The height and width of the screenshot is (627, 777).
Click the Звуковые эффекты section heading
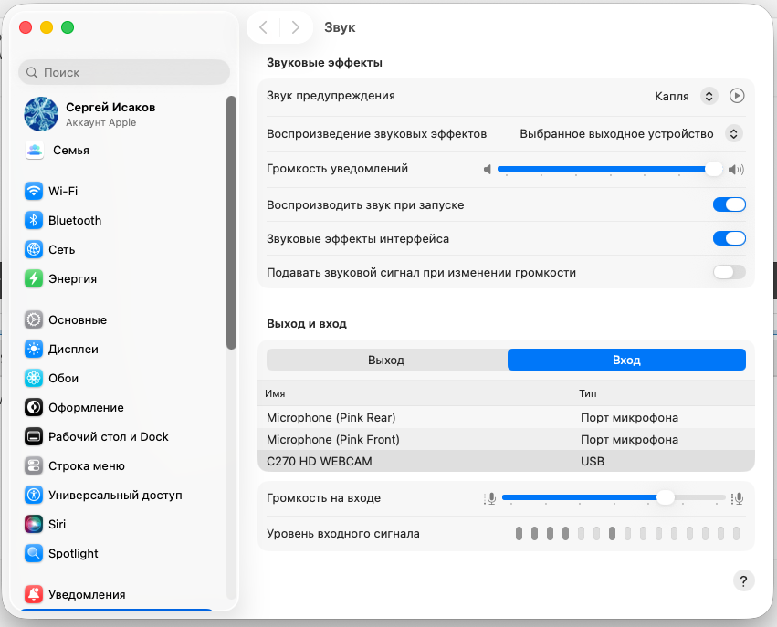[324, 62]
